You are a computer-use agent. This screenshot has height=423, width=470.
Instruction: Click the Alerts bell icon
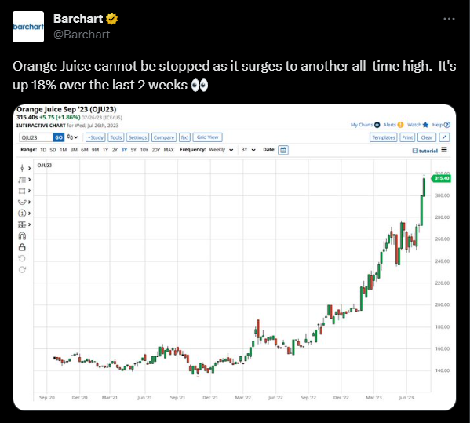[400, 125]
